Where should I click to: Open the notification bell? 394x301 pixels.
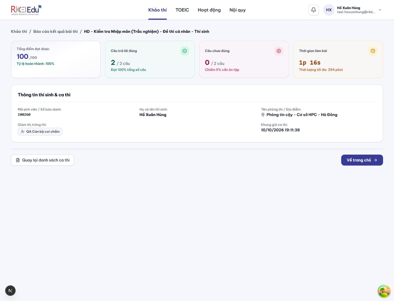click(x=314, y=10)
